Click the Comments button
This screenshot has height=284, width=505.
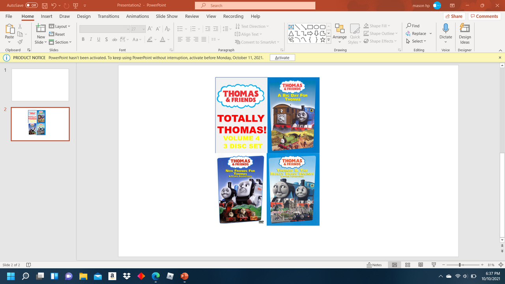point(484,16)
